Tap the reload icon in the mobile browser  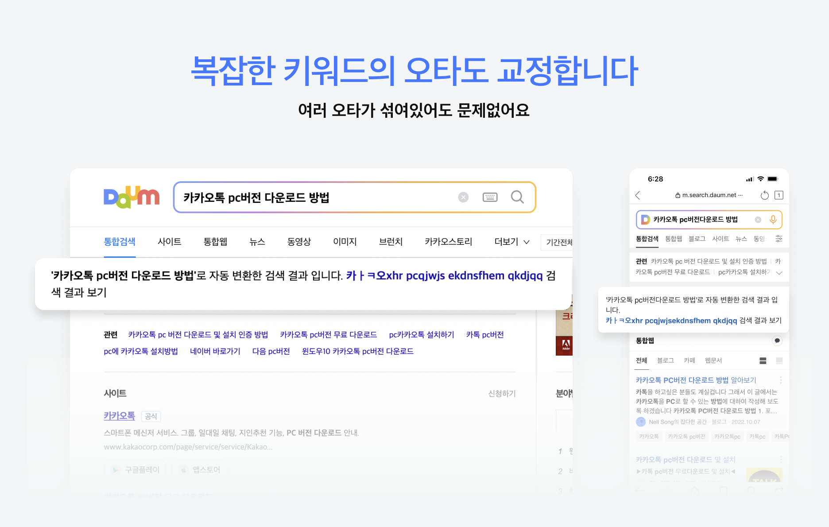click(x=764, y=195)
